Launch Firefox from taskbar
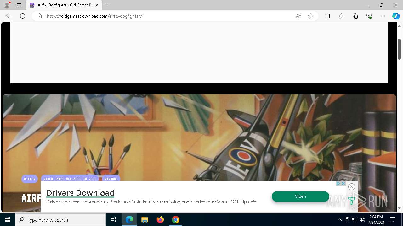 click(160, 220)
